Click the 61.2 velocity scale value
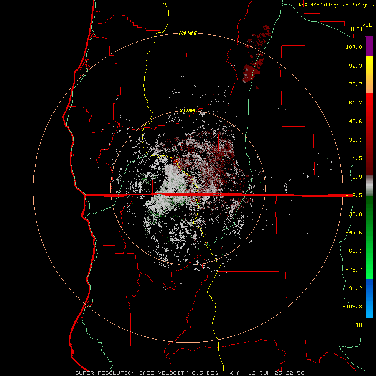The width and height of the screenshot is (376, 376). 356,103
